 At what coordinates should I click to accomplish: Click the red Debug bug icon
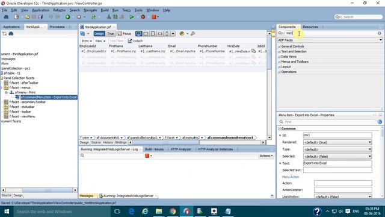point(143,17)
